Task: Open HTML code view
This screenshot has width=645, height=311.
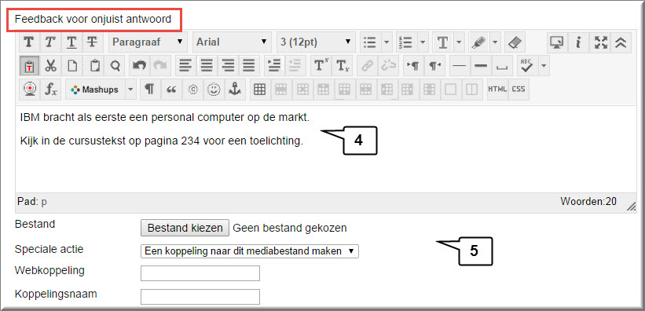Action: point(497,90)
